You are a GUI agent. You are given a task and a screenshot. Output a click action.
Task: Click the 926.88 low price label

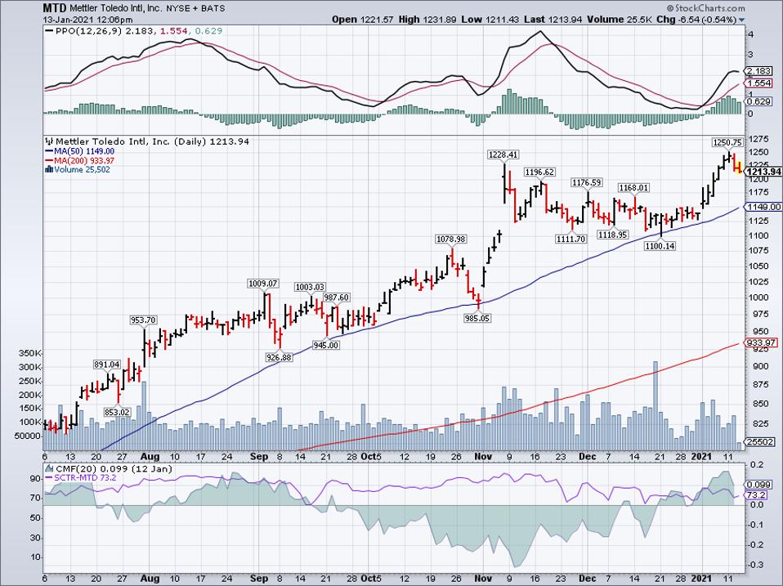click(x=279, y=357)
